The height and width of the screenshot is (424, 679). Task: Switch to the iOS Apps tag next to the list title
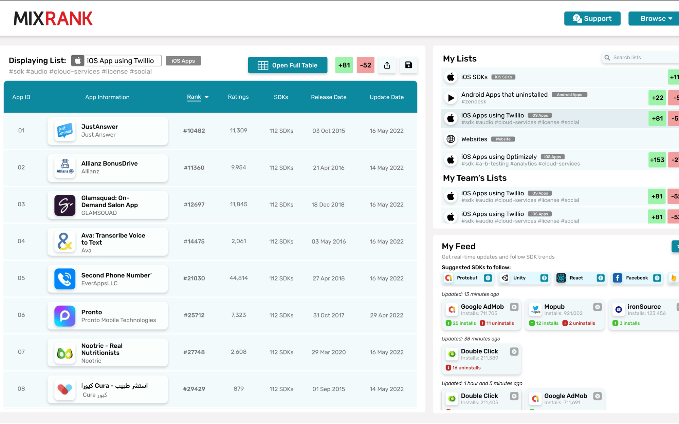(183, 61)
